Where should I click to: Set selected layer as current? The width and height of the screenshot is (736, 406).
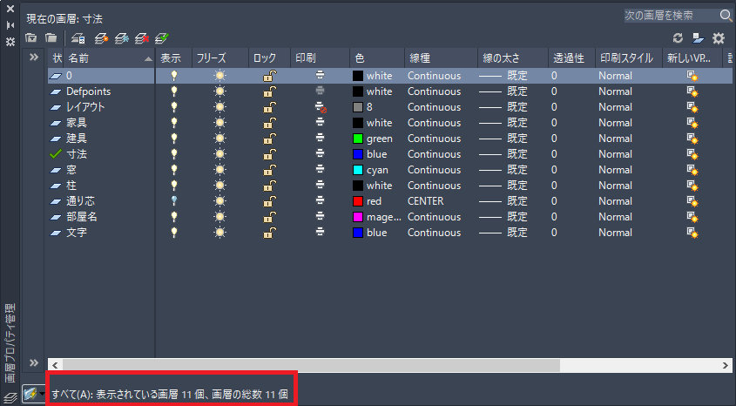(x=162, y=38)
